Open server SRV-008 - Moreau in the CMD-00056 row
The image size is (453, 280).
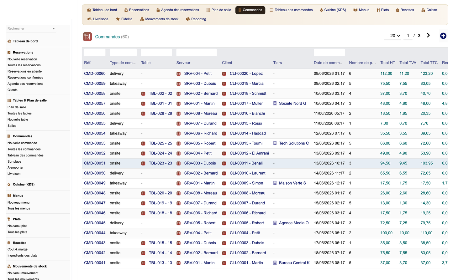[x=201, y=114]
